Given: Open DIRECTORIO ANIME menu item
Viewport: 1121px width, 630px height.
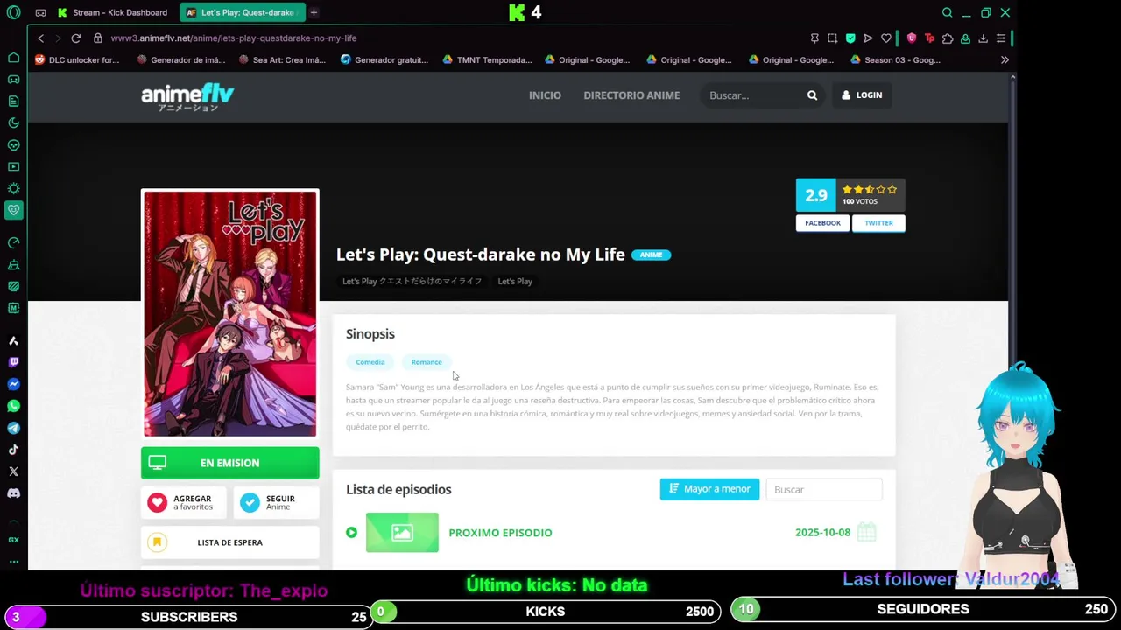Looking at the screenshot, I should pos(631,95).
